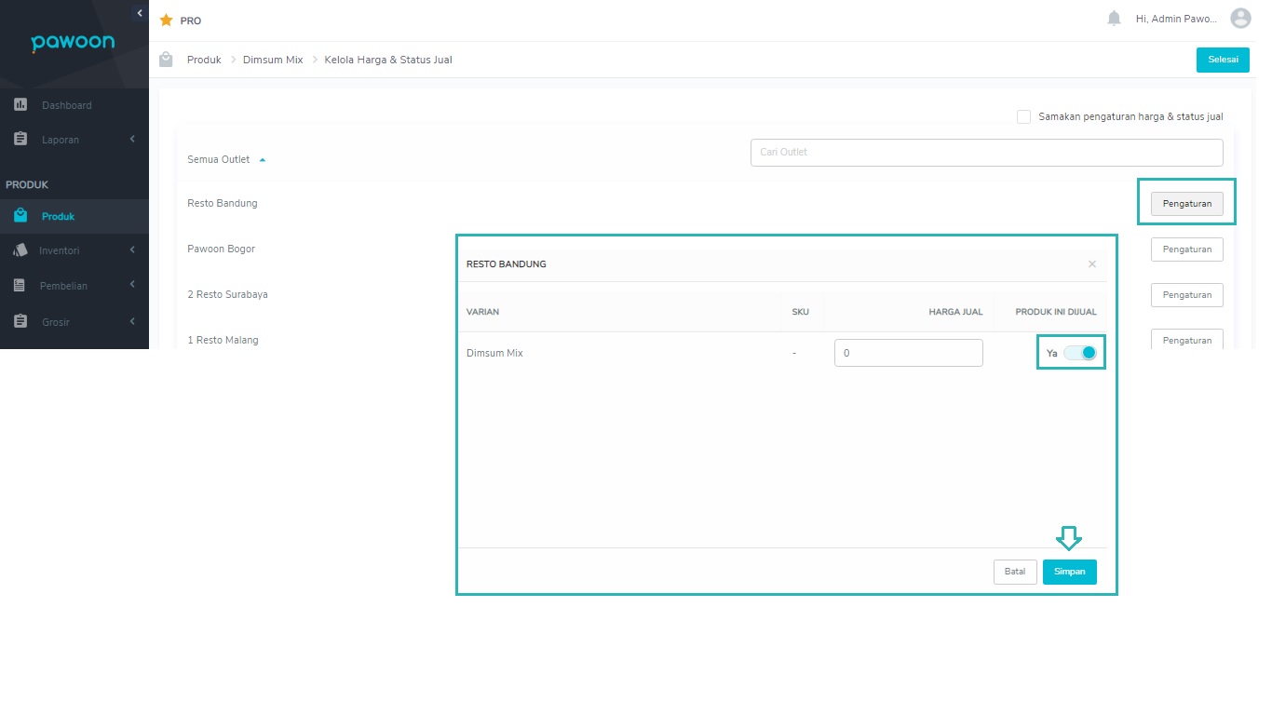Click the Resto Bandung outlet row text
1272x715 pixels.
click(223, 203)
